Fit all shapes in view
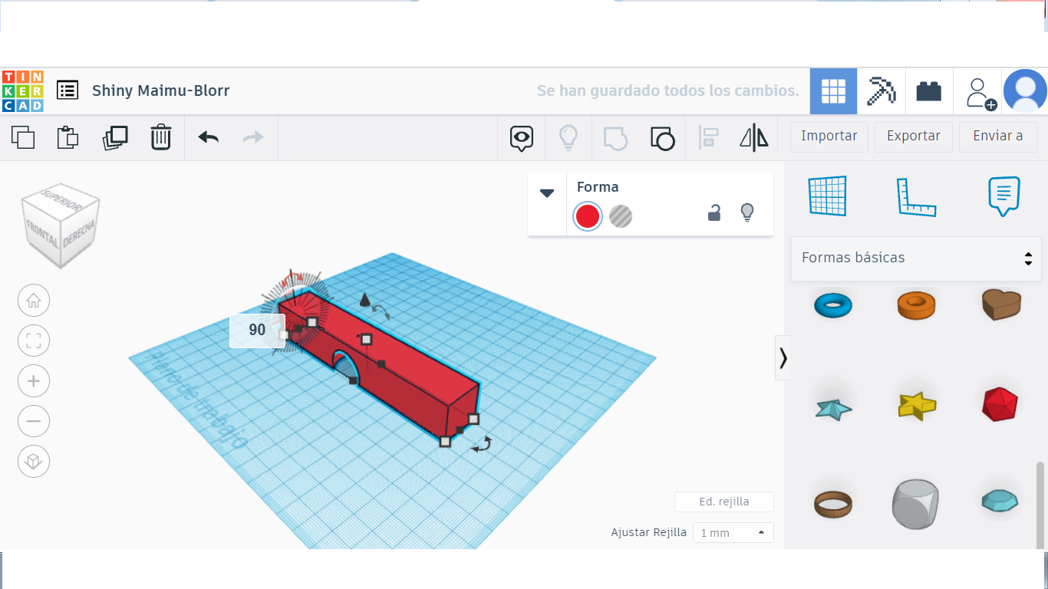The image size is (1048, 589). point(34,341)
